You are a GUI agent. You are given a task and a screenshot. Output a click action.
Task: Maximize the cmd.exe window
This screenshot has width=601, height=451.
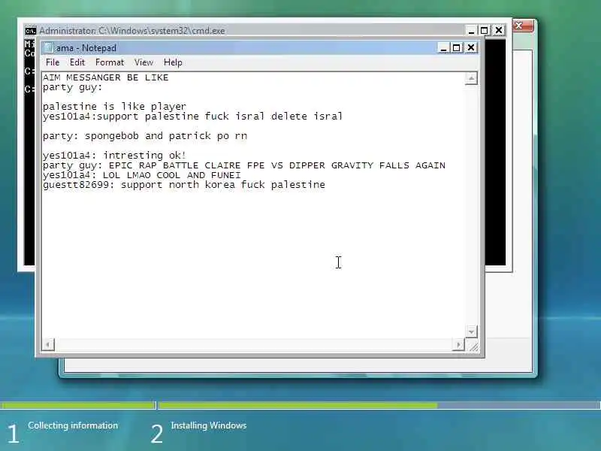484,30
